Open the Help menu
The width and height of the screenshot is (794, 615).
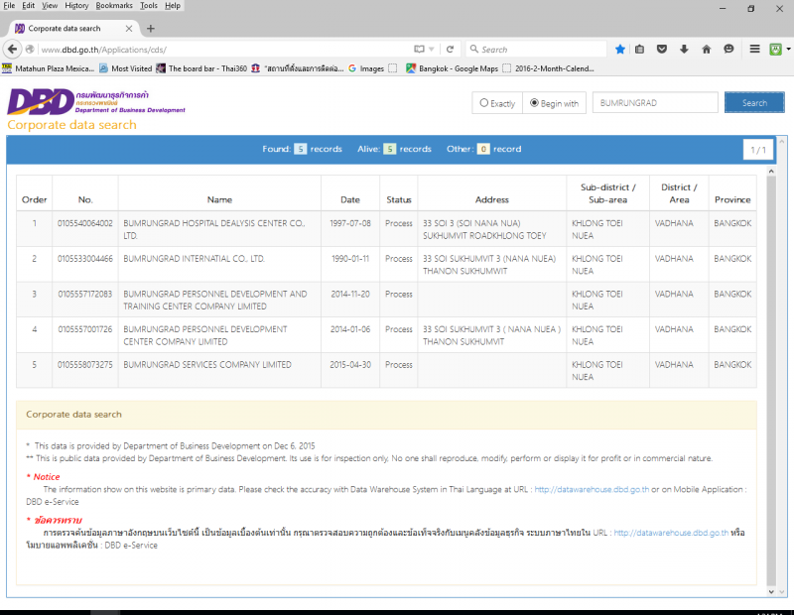(x=173, y=6)
